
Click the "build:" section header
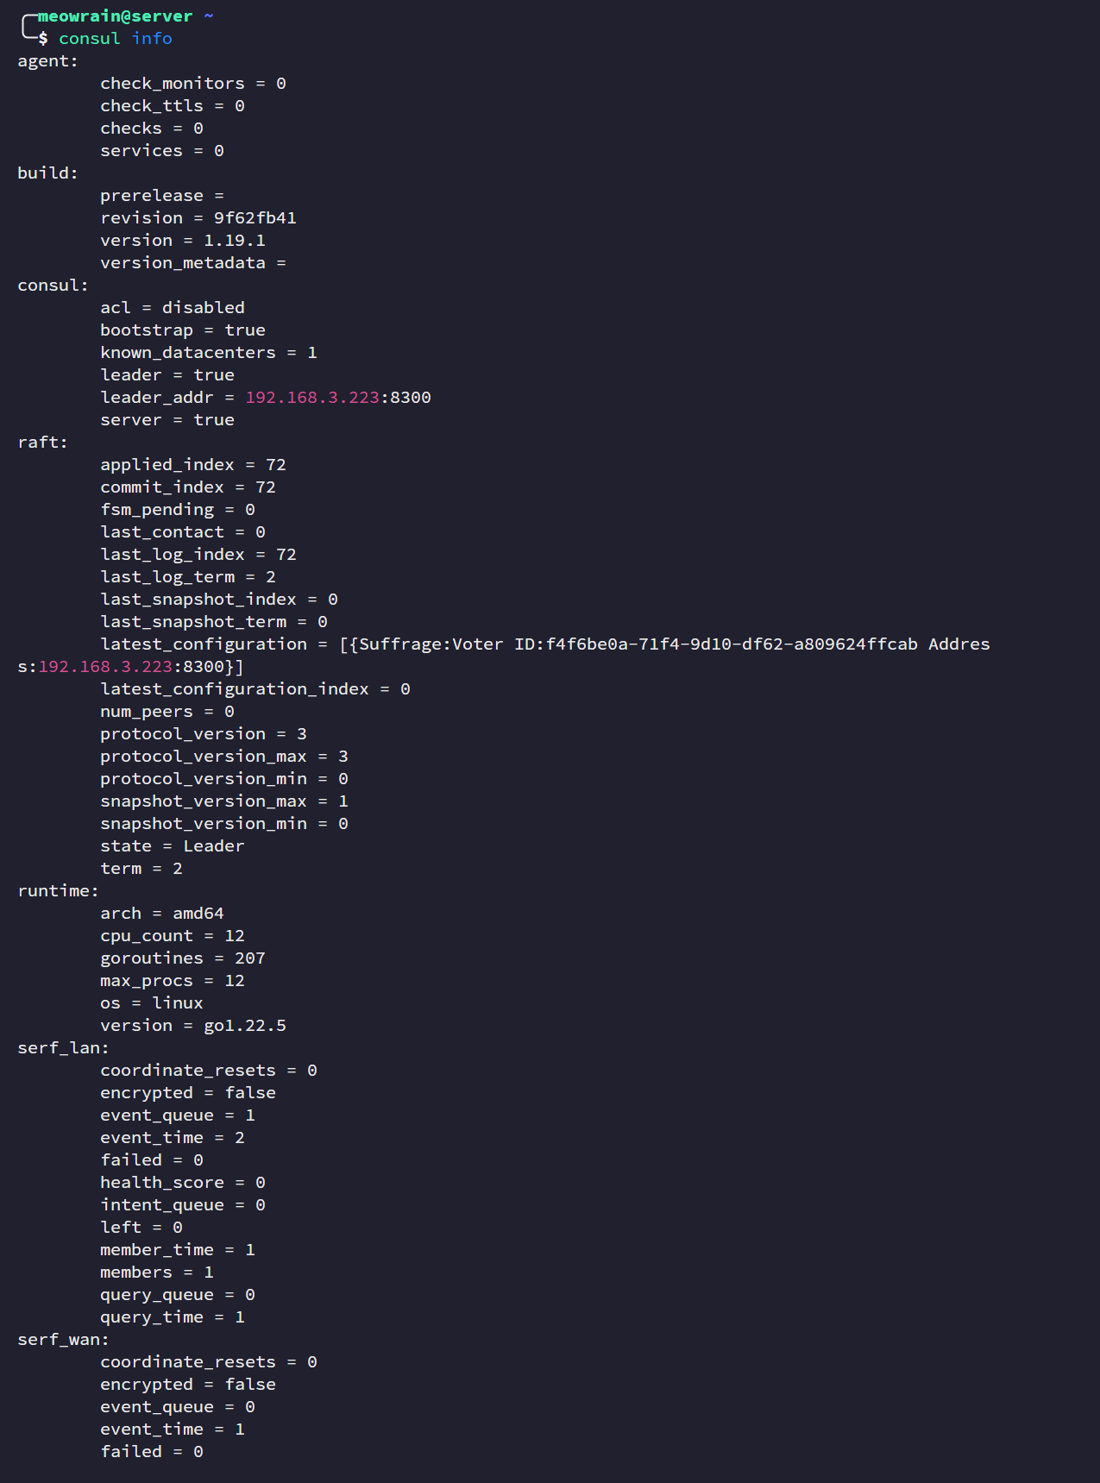(x=47, y=173)
